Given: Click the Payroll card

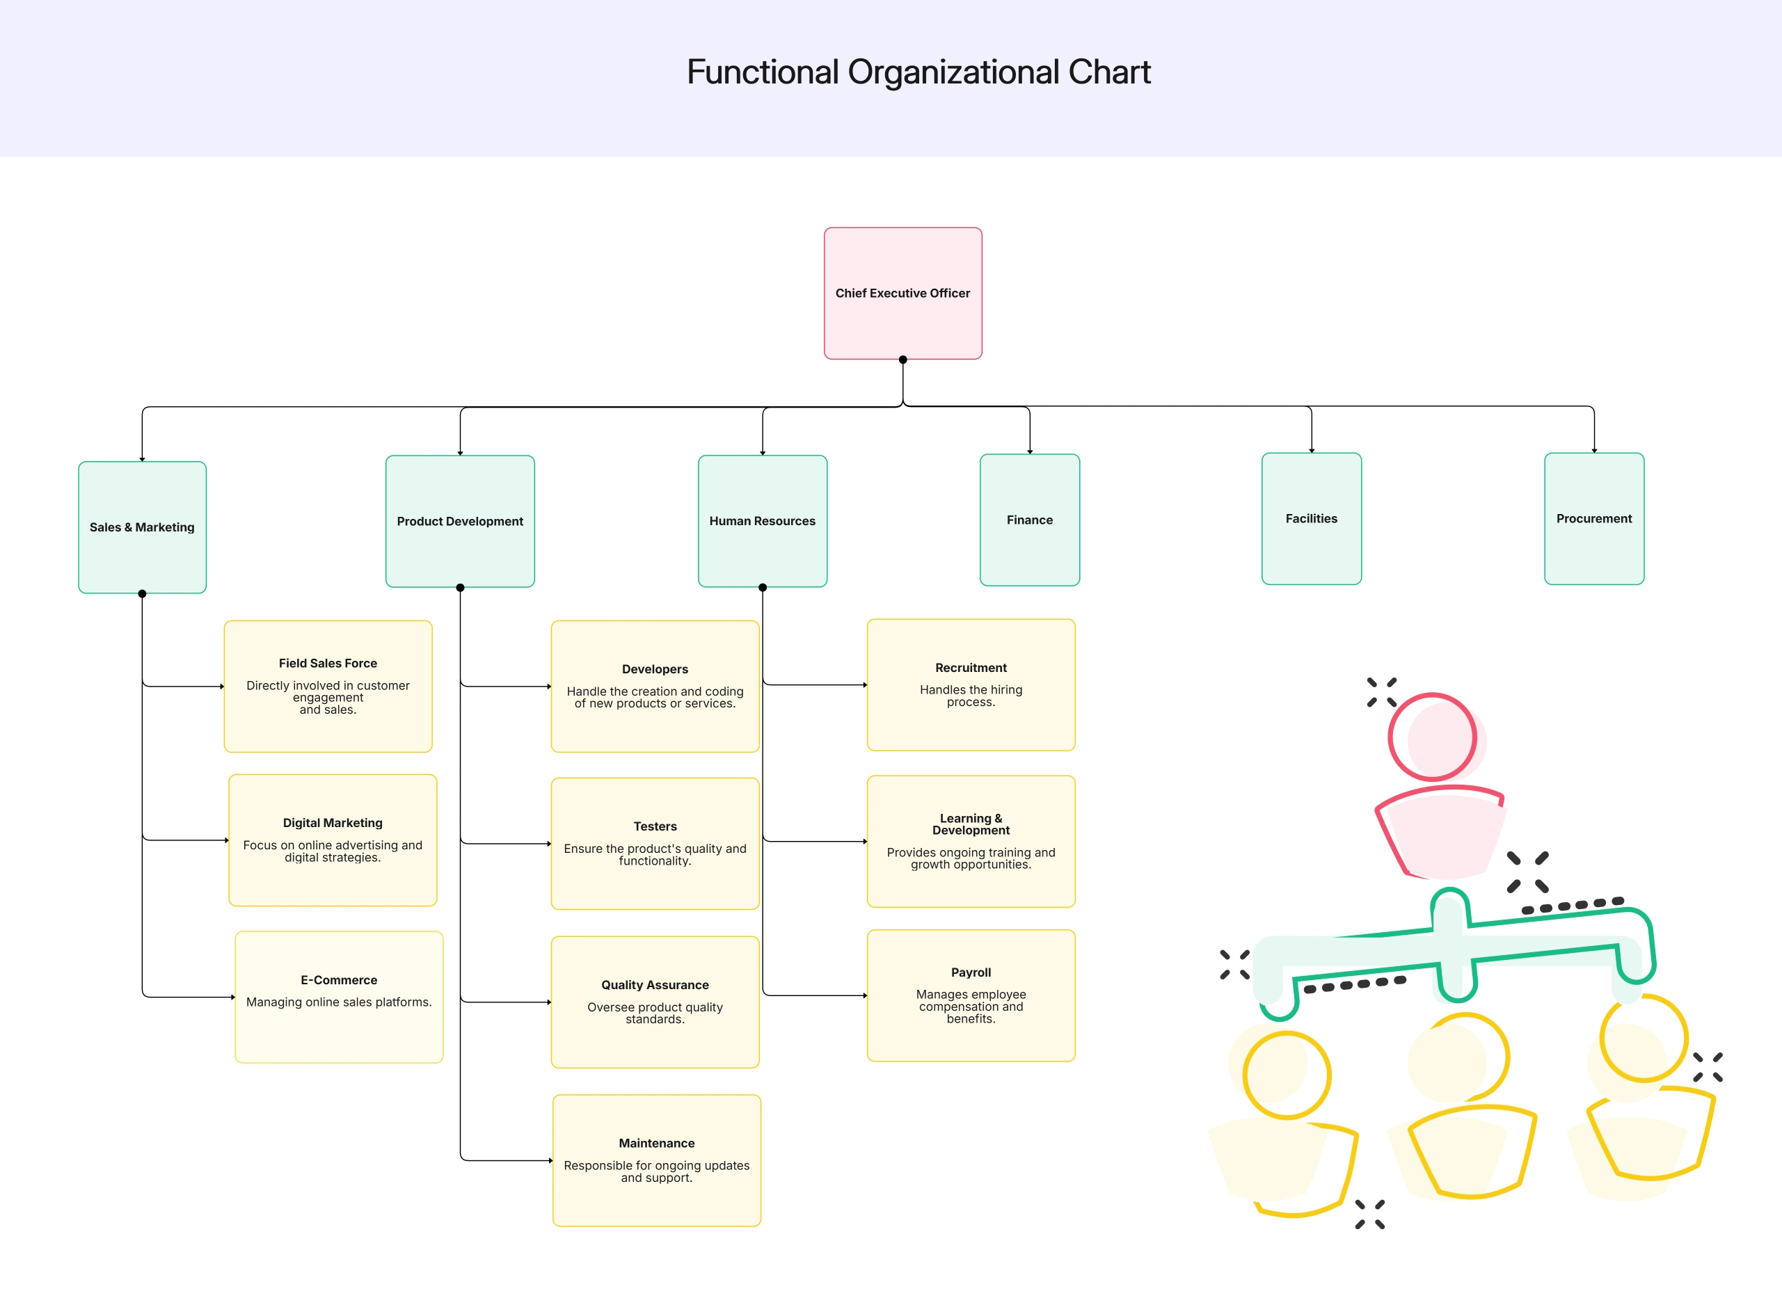Looking at the screenshot, I should coord(971,996).
